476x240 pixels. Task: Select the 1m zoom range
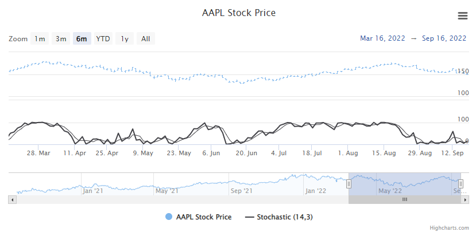click(40, 39)
